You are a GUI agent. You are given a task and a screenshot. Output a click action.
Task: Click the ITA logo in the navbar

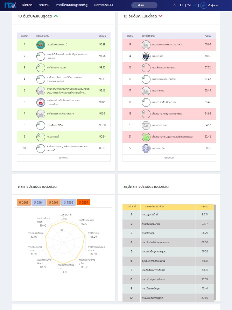[10, 5]
